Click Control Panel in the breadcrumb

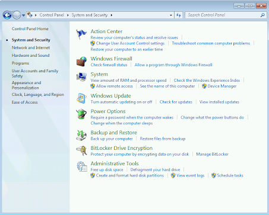click(52, 15)
